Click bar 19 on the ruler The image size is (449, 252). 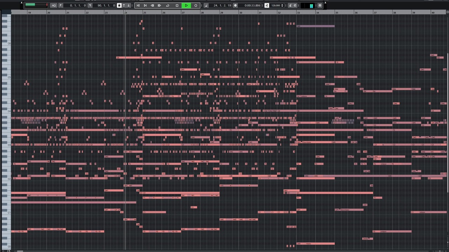pyautogui.click(x=29, y=13)
